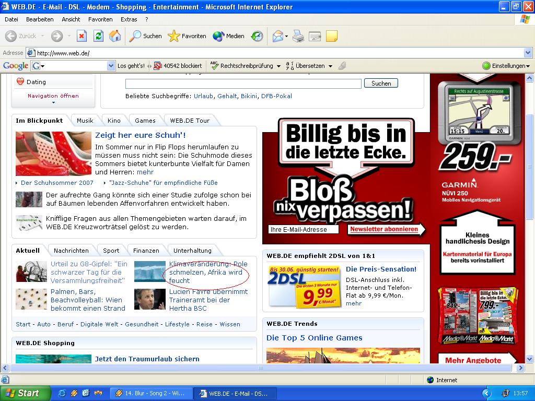Viewport: 535px width, 401px height.
Task: Open Google search box history dropdown
Action: point(111,66)
